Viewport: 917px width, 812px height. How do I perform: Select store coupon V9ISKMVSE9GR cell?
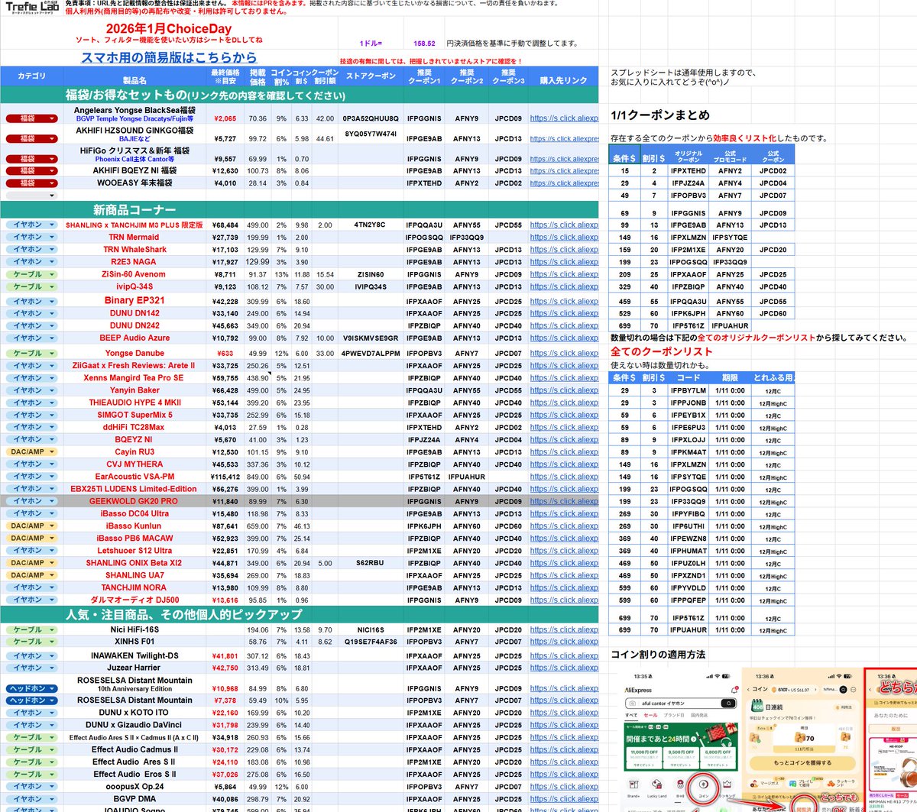coord(371,338)
